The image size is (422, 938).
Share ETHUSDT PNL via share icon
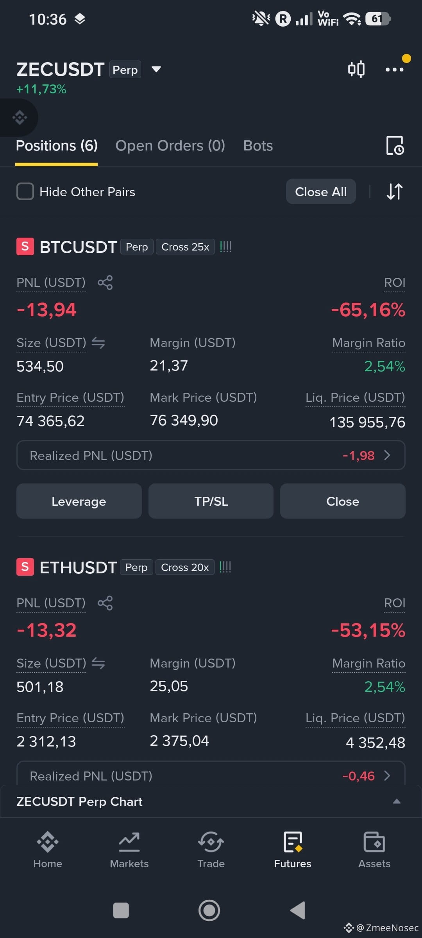point(105,603)
